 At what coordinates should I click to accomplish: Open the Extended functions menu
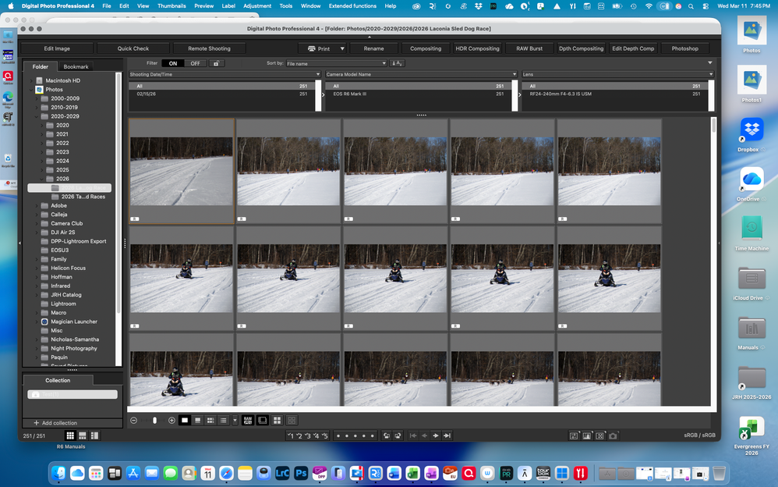pos(352,6)
